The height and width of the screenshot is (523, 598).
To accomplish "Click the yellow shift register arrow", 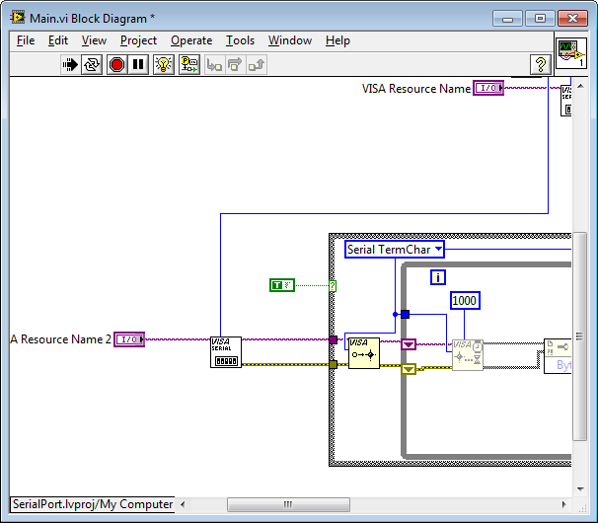I will tap(408, 369).
